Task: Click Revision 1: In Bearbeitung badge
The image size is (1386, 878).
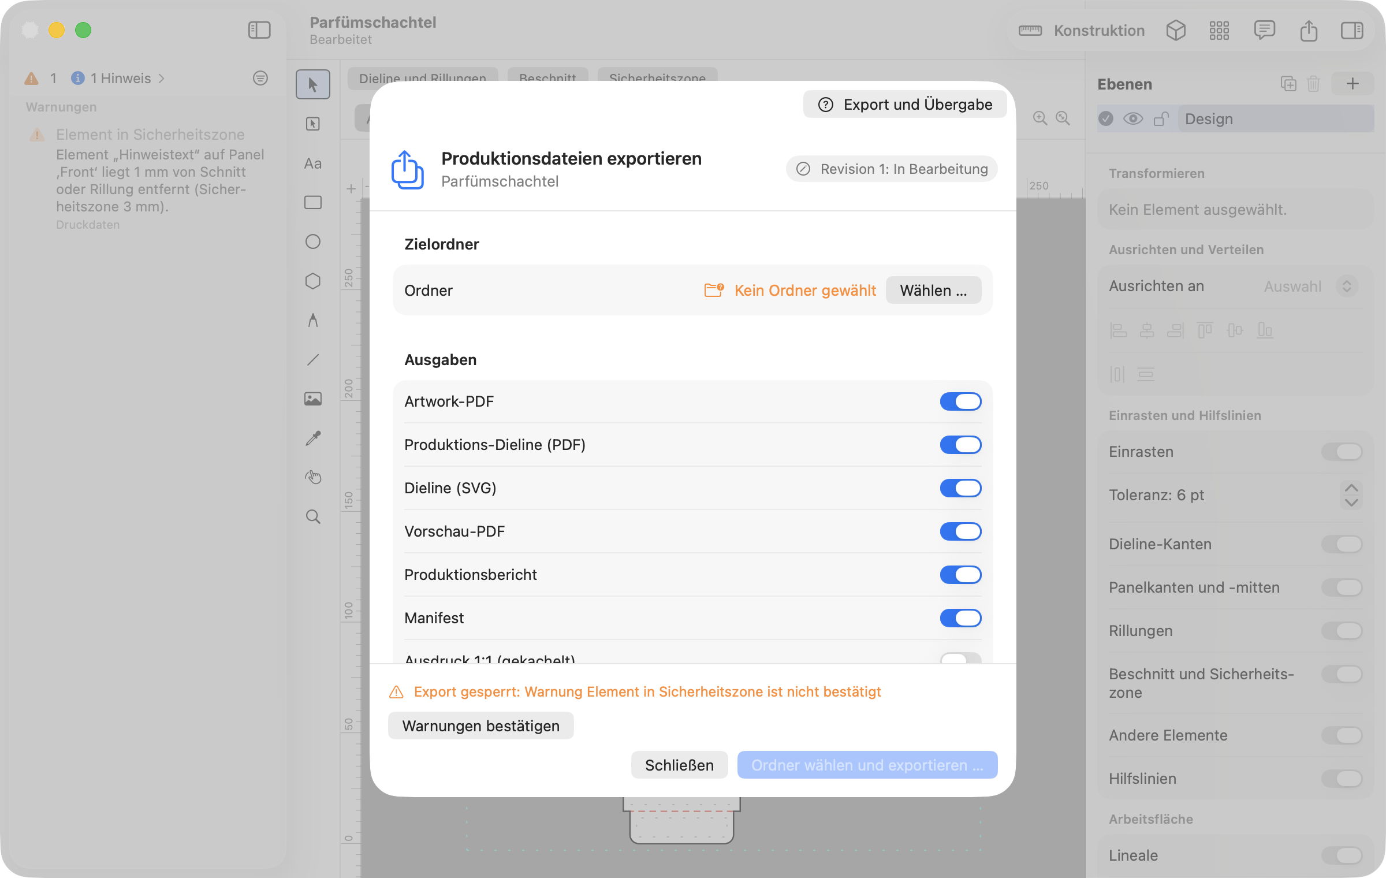Action: [892, 169]
